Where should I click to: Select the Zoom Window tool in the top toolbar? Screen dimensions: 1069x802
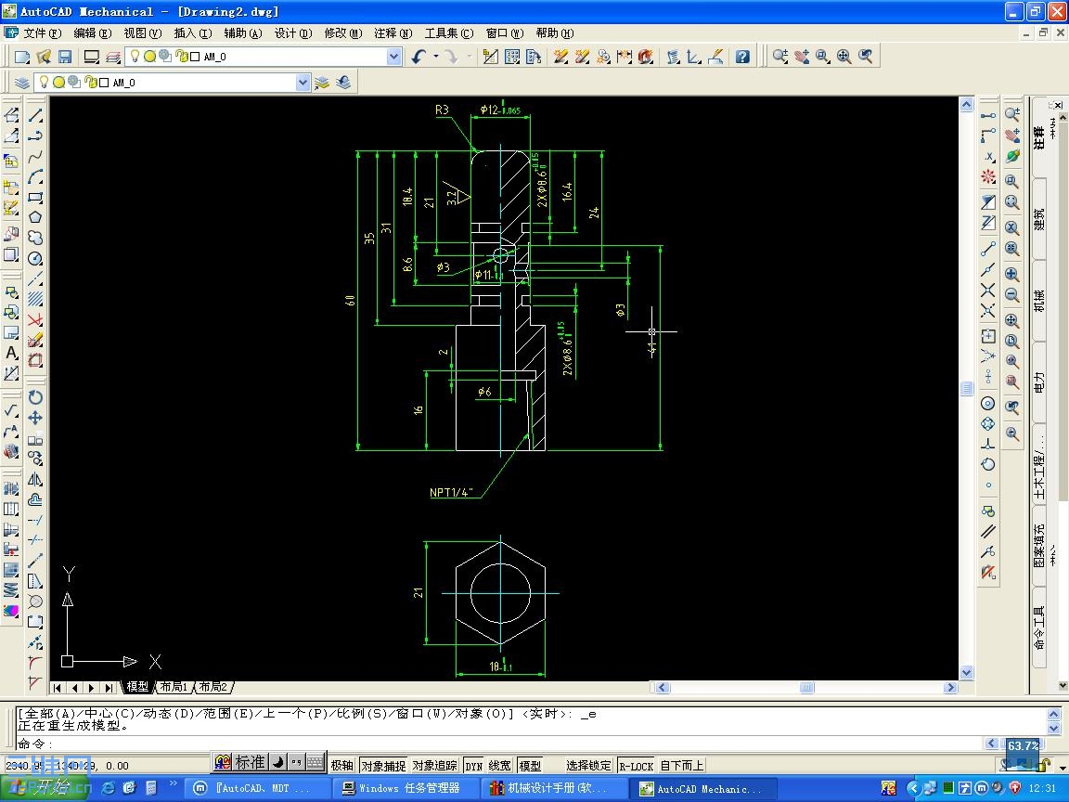pos(823,57)
